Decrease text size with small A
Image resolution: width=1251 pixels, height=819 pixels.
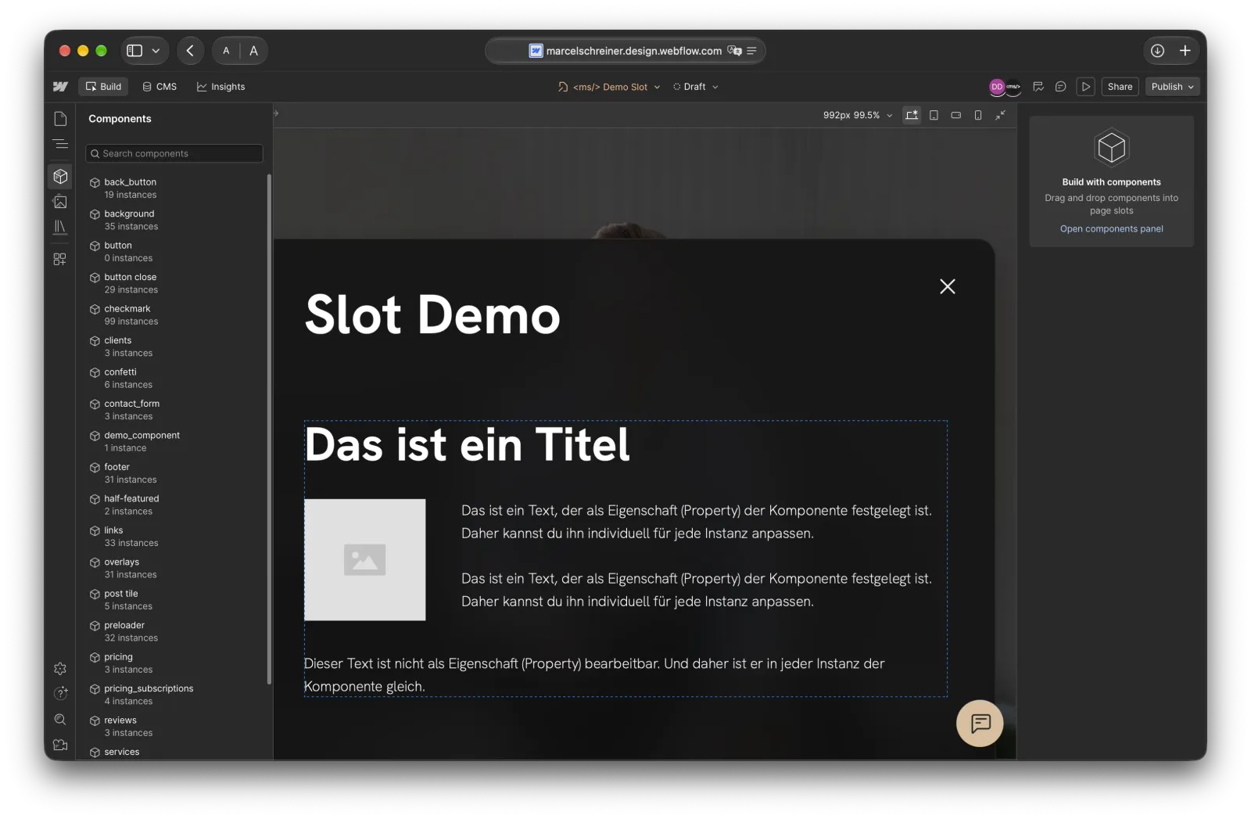pos(226,51)
